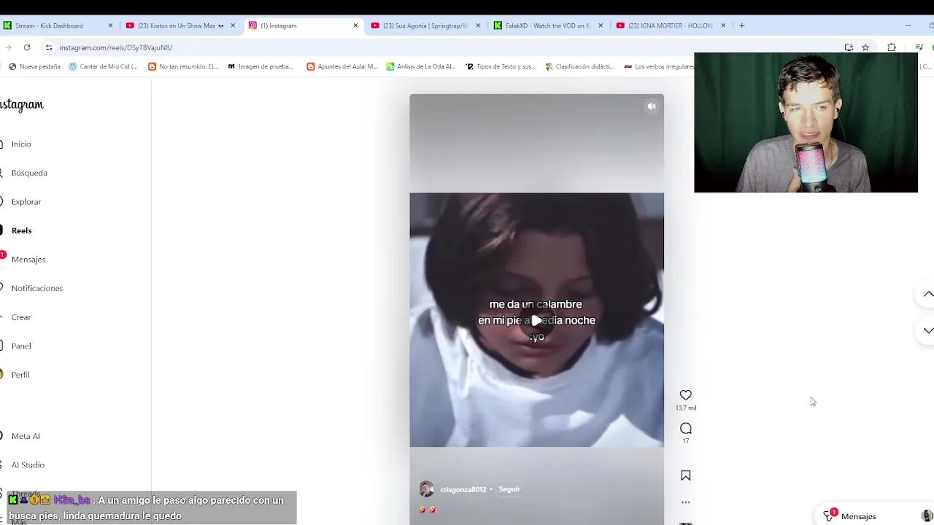934x525 pixels.
Task: Click the 13,7 mil likes count
Action: 685,408
